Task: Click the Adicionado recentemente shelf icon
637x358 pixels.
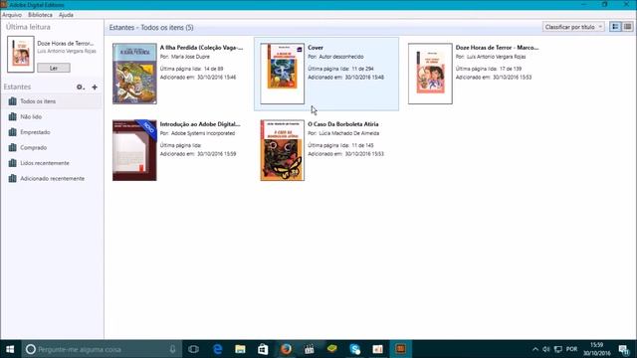Action: coord(13,178)
